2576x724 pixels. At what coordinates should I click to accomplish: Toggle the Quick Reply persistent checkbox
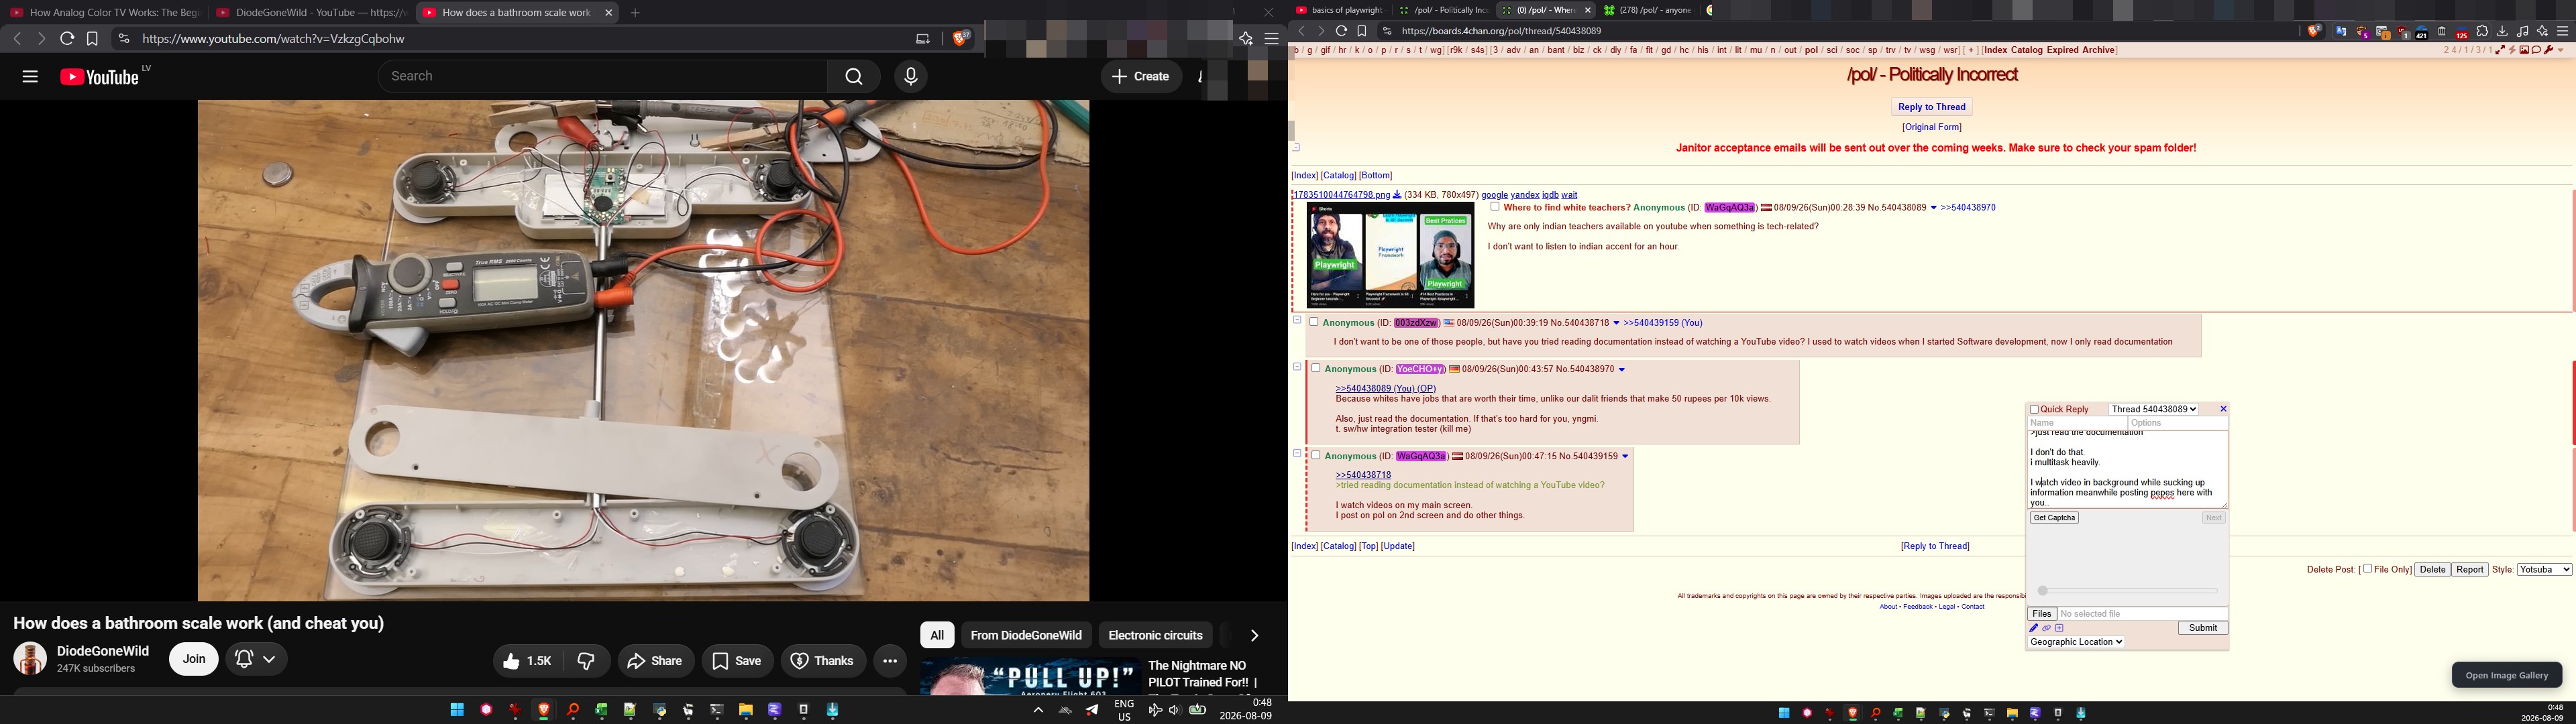click(2034, 410)
